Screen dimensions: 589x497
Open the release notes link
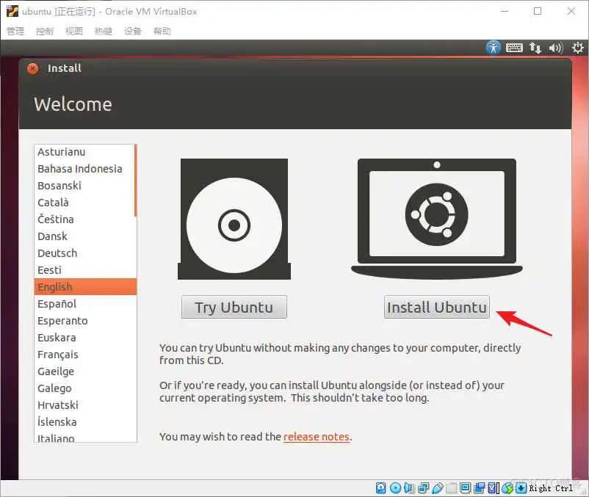(317, 437)
